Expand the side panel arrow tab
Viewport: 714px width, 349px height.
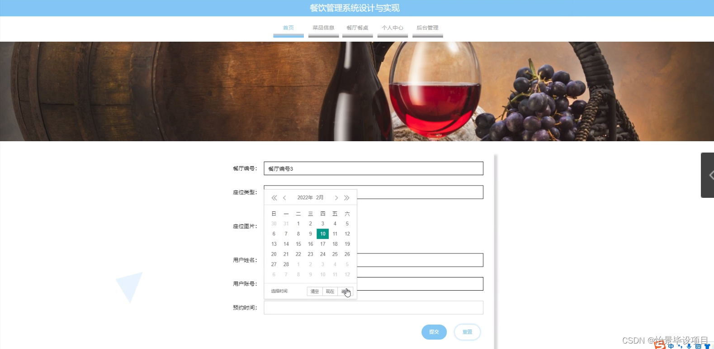pos(708,175)
